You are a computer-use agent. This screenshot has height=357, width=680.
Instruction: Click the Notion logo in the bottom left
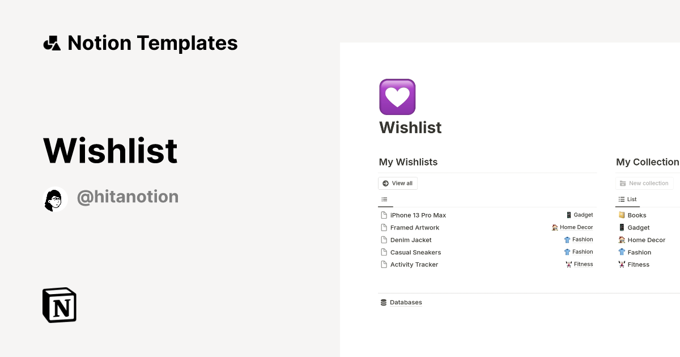coord(59,305)
